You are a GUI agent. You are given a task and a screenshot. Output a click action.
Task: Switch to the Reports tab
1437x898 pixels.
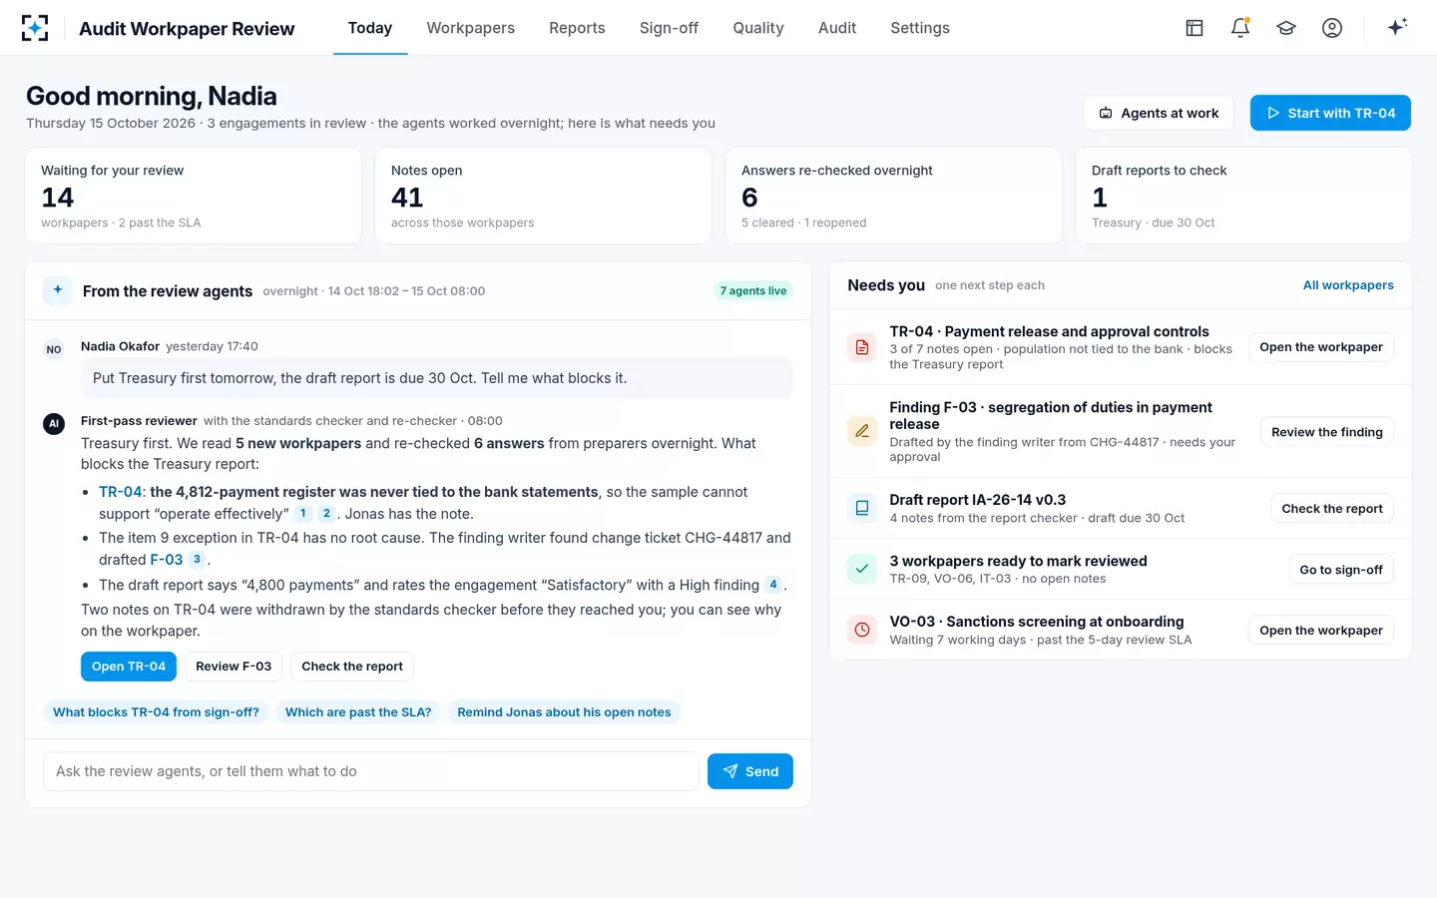pos(577,28)
